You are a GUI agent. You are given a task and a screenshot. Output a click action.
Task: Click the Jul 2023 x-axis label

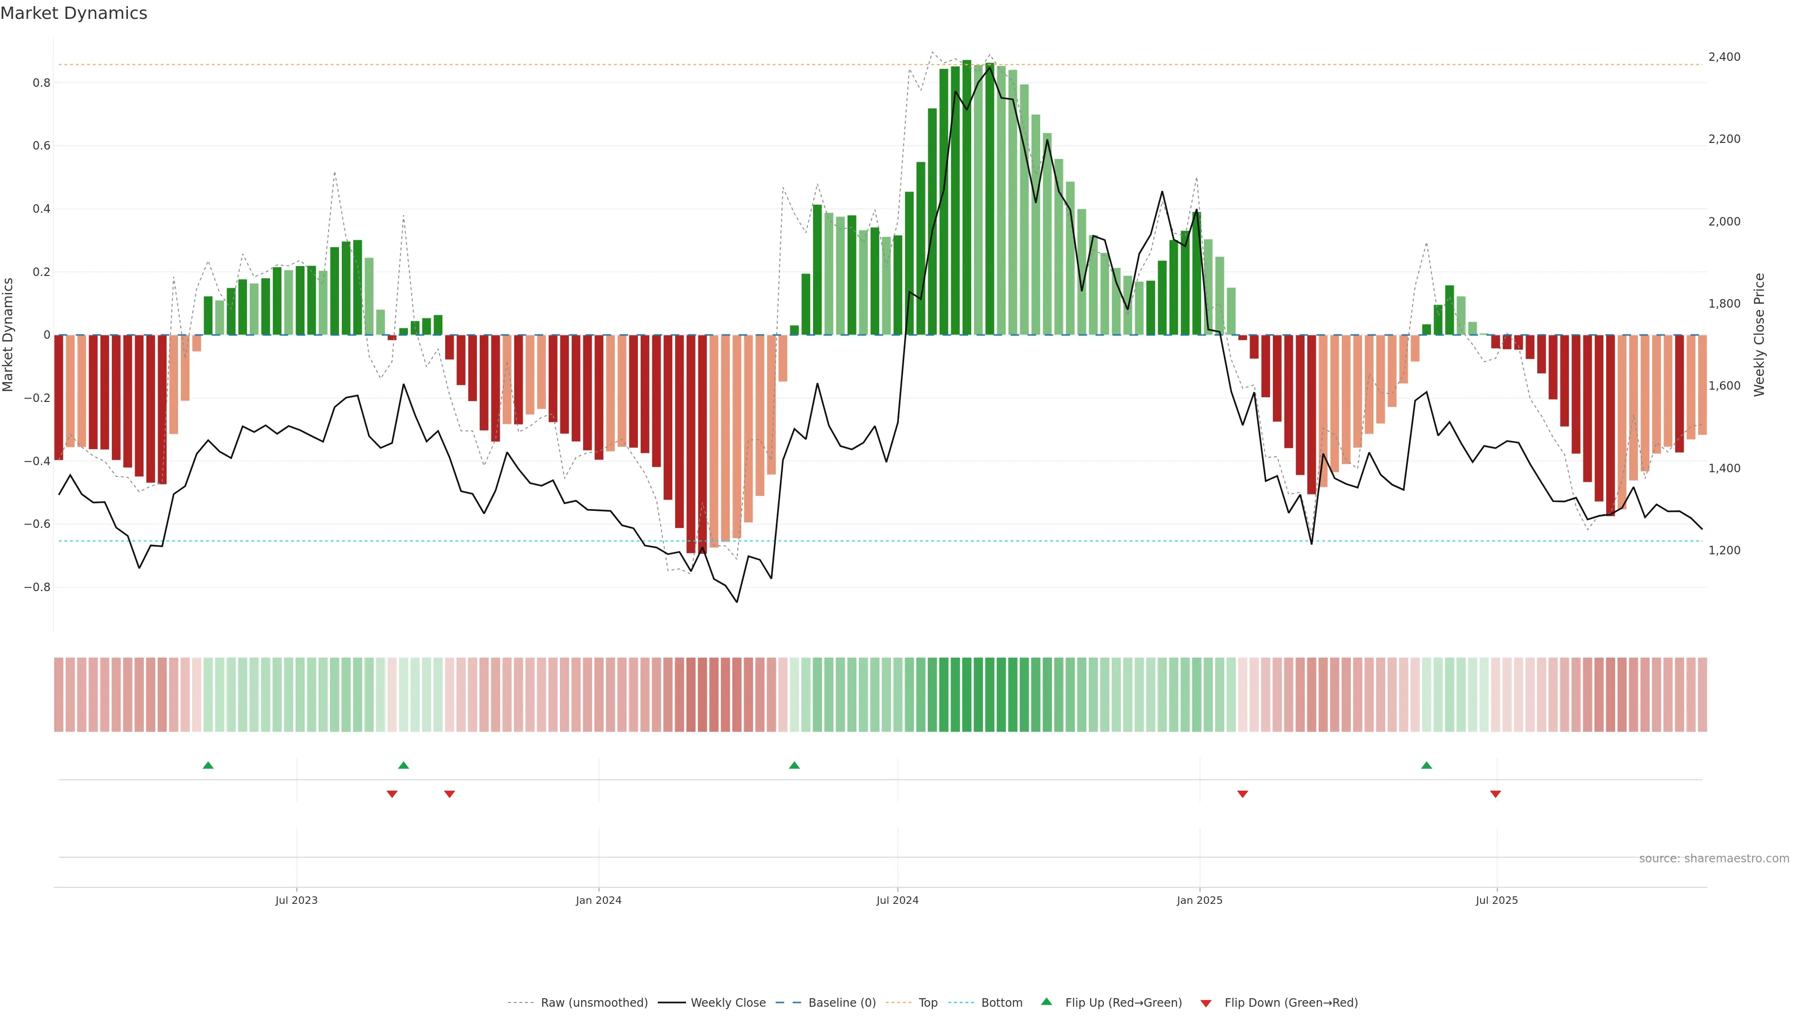pos(297,901)
